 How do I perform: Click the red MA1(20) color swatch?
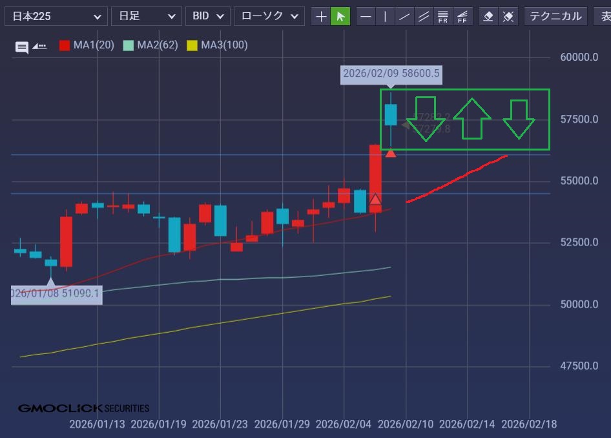click(x=65, y=45)
